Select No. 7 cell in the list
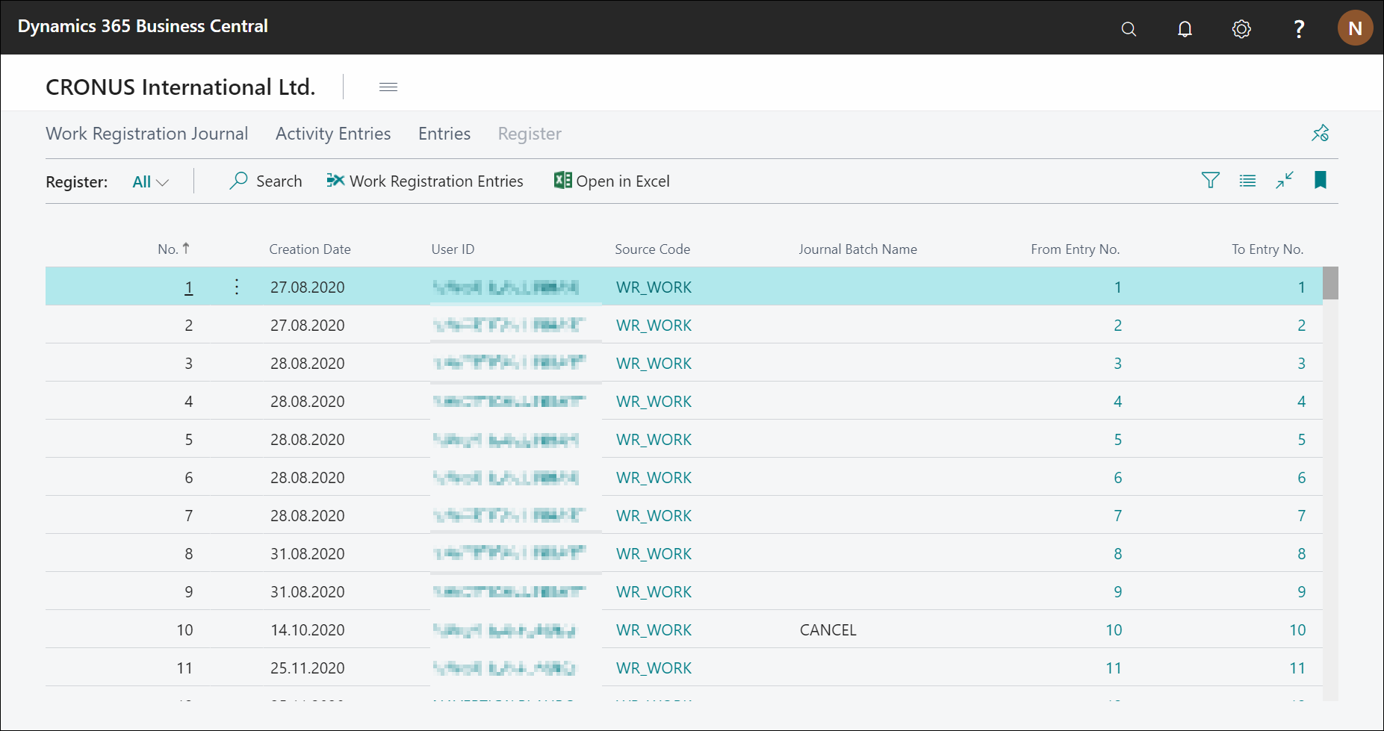 coord(188,516)
